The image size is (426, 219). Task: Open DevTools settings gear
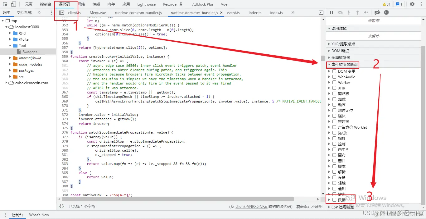pos(412,4)
